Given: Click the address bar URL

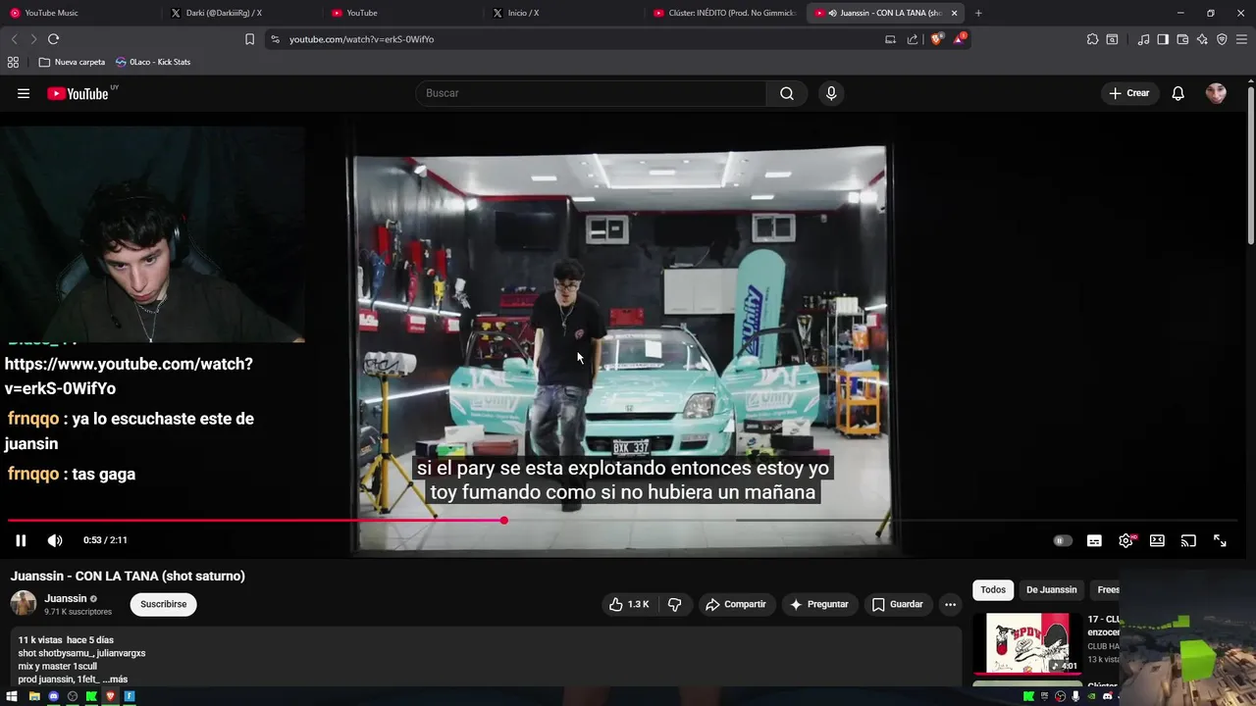Looking at the screenshot, I should tap(361, 39).
